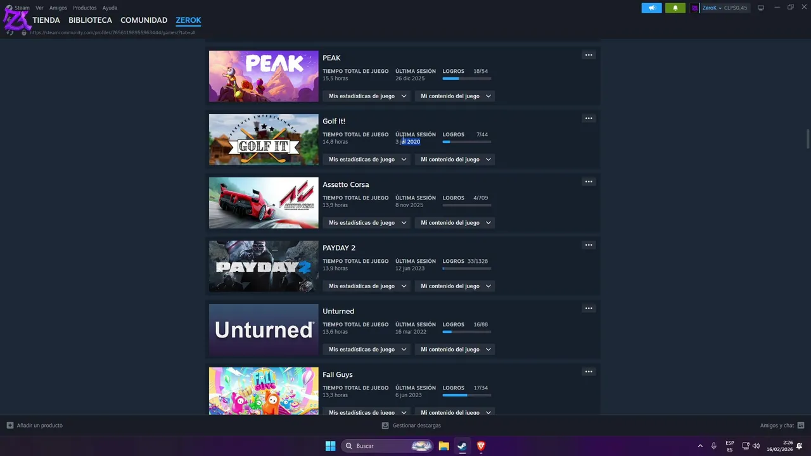811x456 pixels.
Task: Open the Steam menu
Action: [x=22, y=8]
